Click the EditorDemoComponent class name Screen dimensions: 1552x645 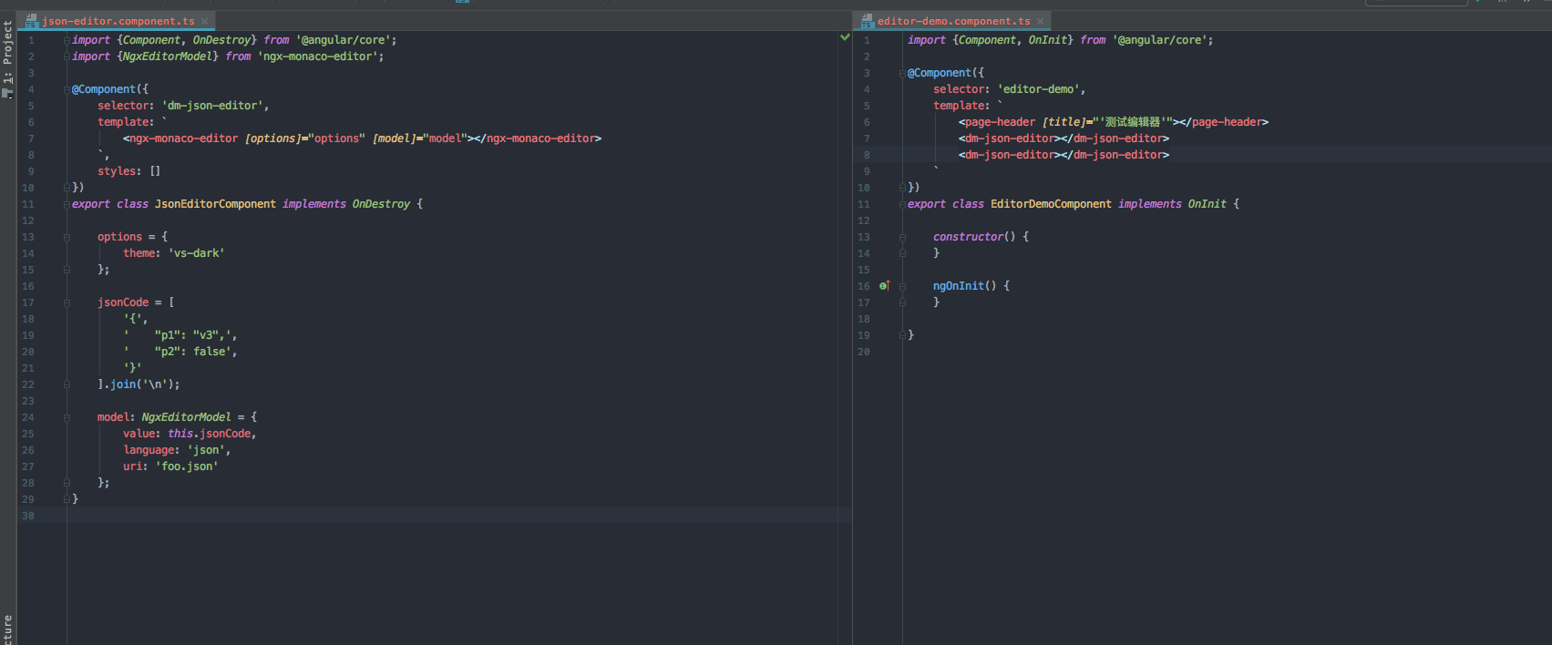[1051, 204]
